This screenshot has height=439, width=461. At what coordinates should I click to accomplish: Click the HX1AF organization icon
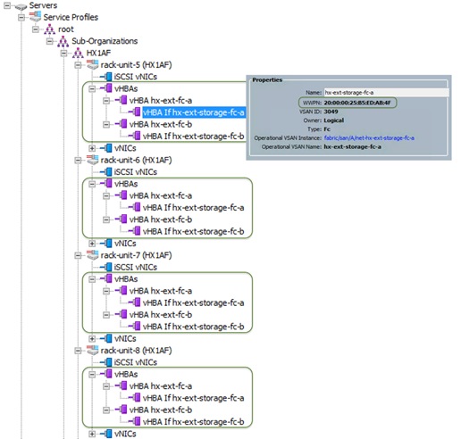pos(78,53)
